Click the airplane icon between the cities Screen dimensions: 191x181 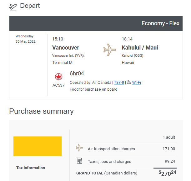(109, 50)
